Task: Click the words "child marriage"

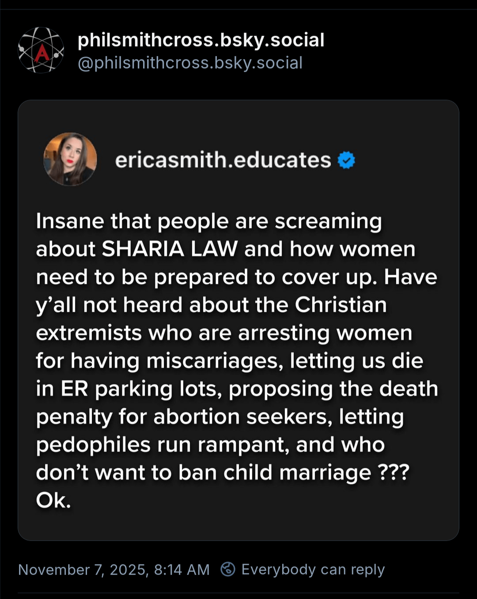Action: click(297, 473)
